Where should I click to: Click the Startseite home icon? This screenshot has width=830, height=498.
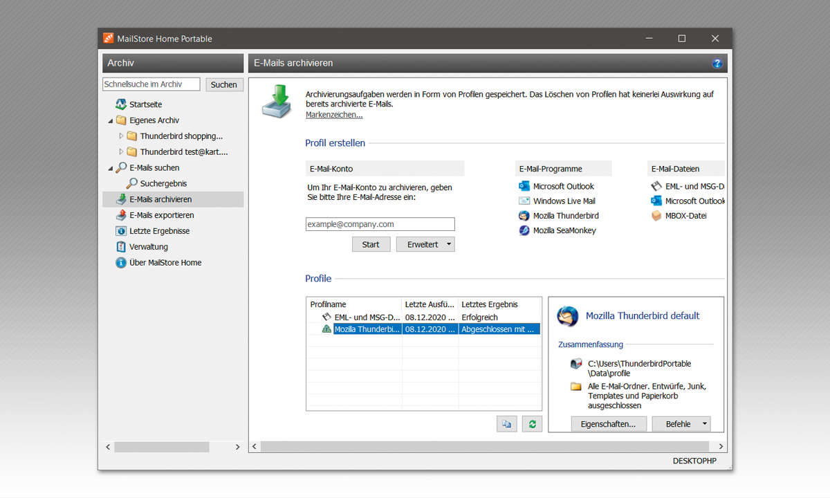[121, 104]
